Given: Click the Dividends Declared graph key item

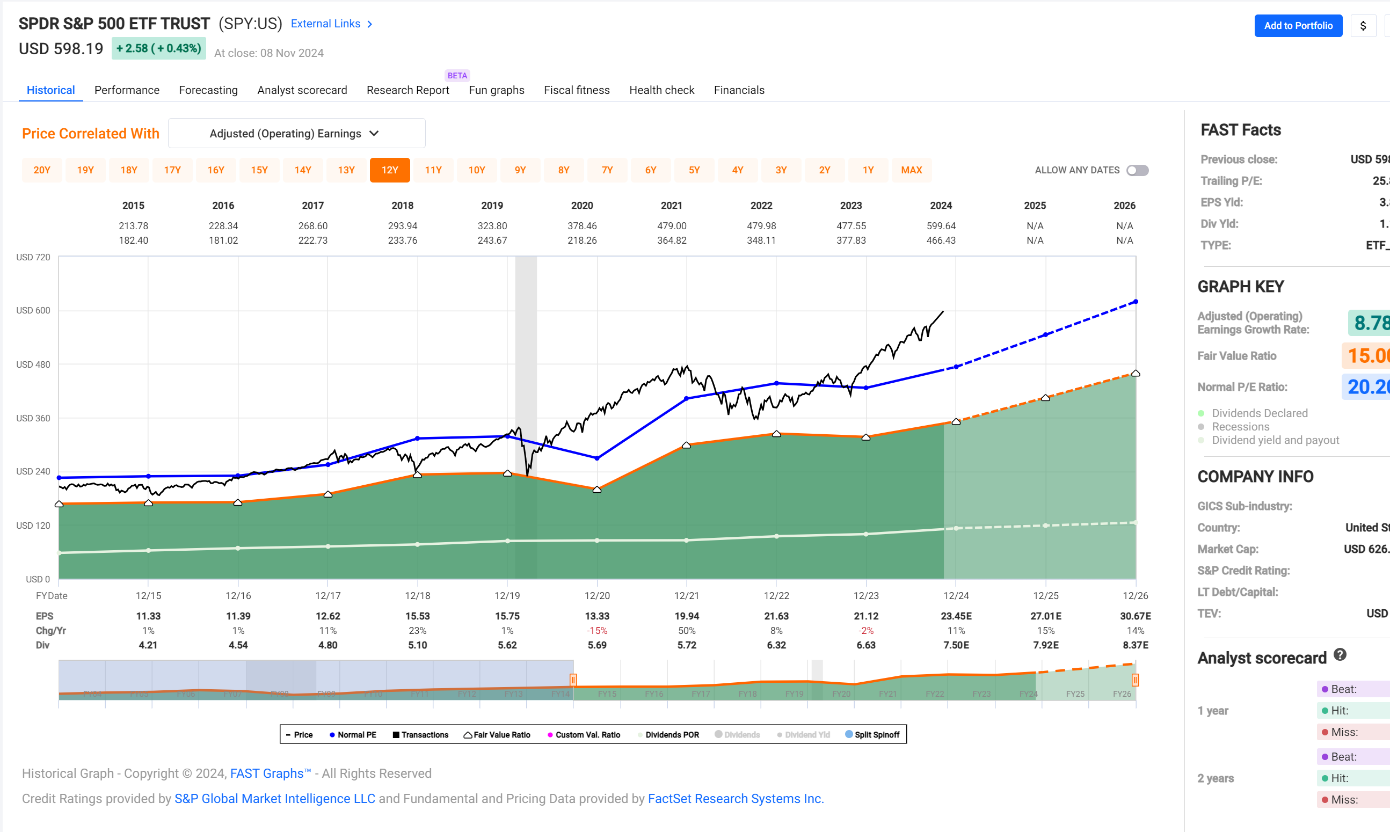Looking at the screenshot, I should click(1253, 413).
